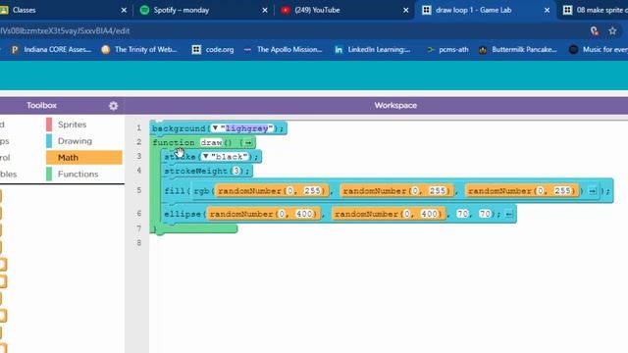Open the pcms-ath bookmark
The image size is (628, 353).
(x=447, y=50)
